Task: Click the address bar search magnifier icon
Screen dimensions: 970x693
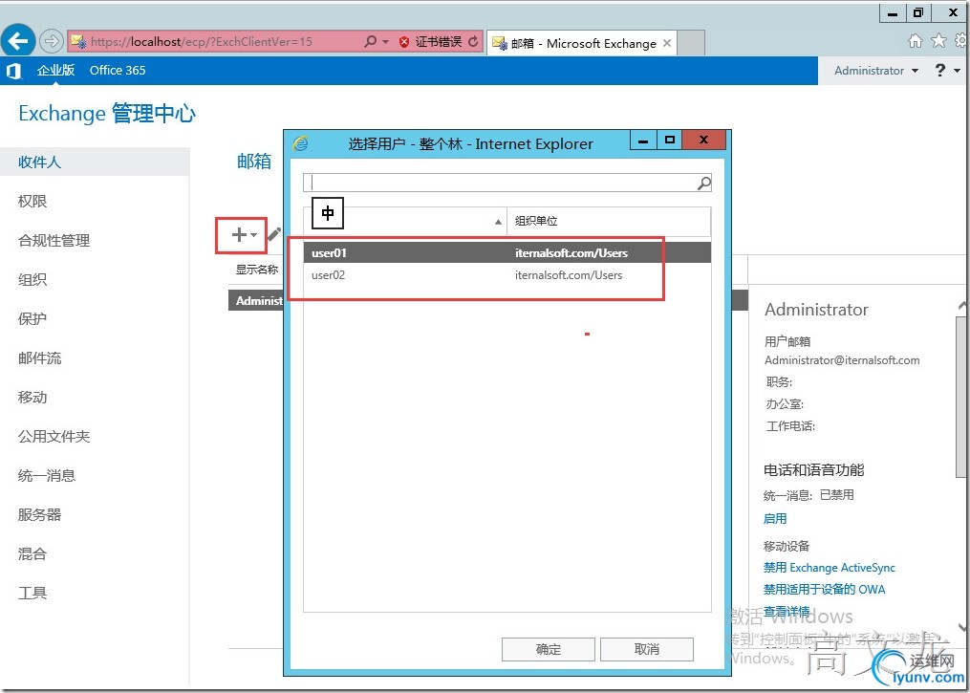Action: [x=370, y=41]
